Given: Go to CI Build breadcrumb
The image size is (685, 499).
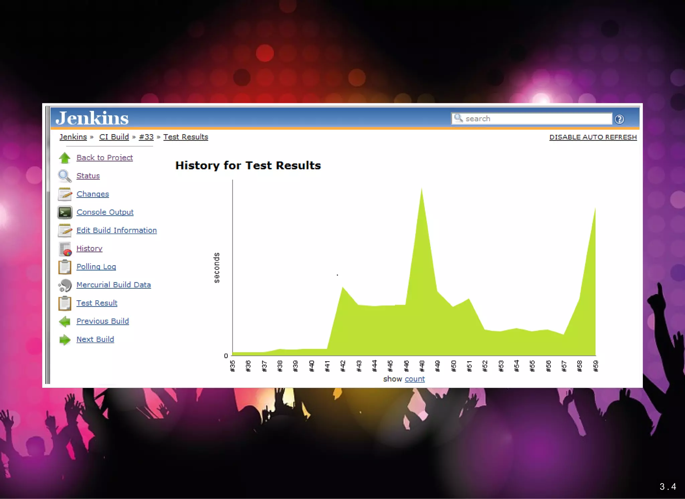Looking at the screenshot, I should pos(114,137).
